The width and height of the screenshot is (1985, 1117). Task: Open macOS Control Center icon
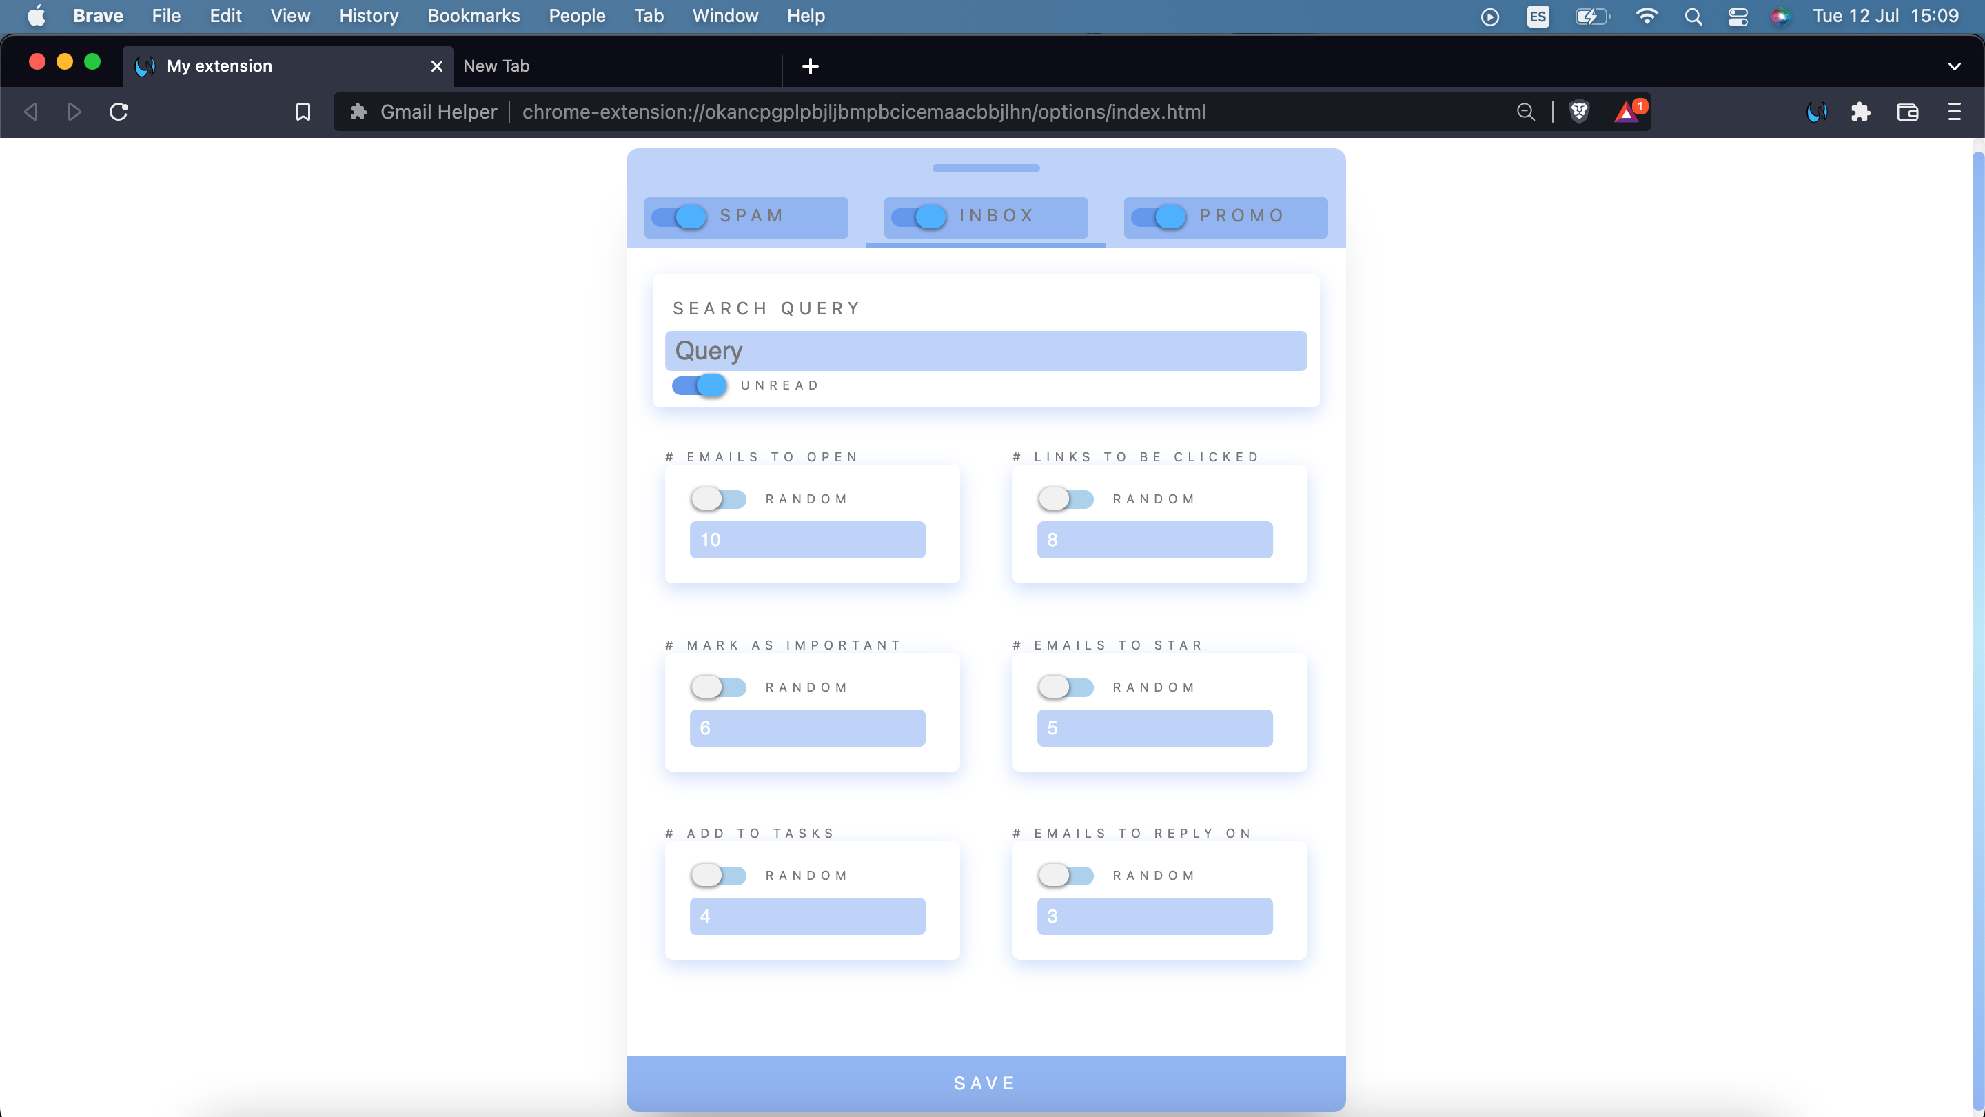pyautogui.click(x=1738, y=16)
